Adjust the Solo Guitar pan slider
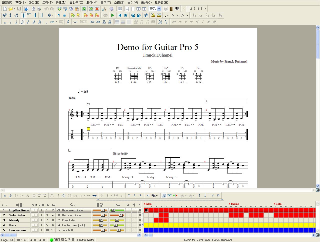The height and width of the screenshot is (242, 320). point(117,215)
